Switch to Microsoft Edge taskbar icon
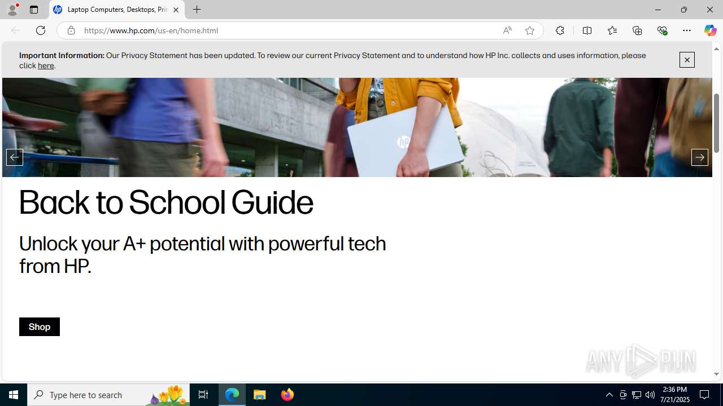Screen dimensions: 723x406 point(232,395)
